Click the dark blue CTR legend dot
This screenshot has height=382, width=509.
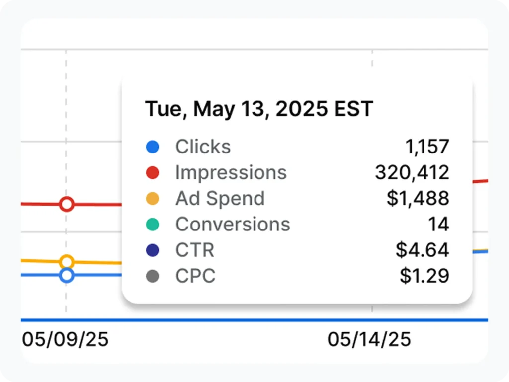click(x=152, y=250)
